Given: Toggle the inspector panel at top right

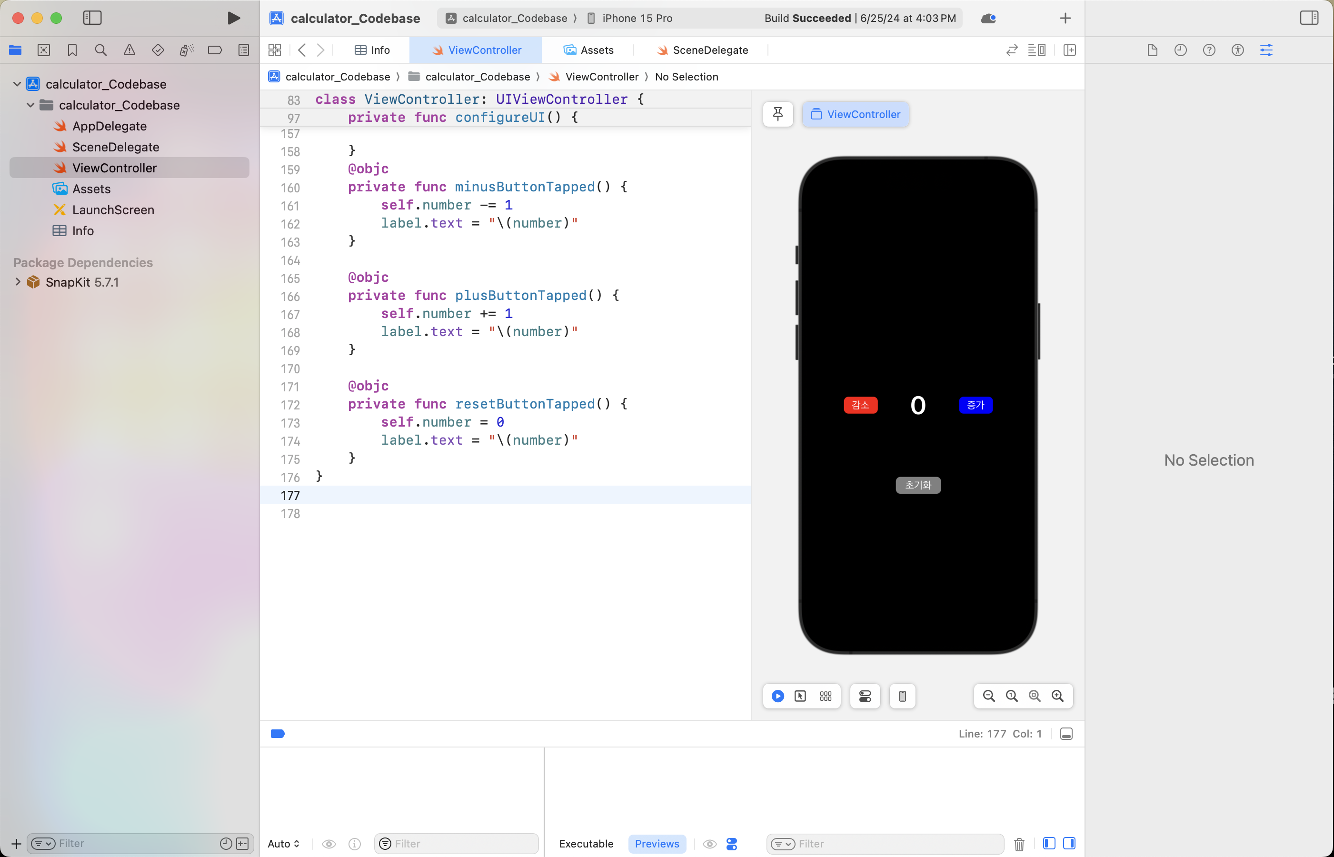Looking at the screenshot, I should pos(1309,18).
